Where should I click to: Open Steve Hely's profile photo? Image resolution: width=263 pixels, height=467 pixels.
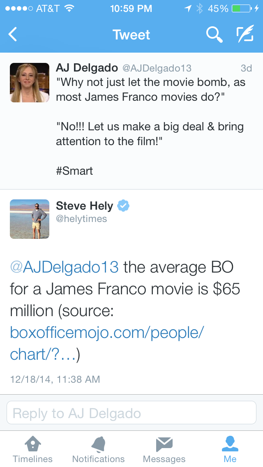(x=30, y=219)
